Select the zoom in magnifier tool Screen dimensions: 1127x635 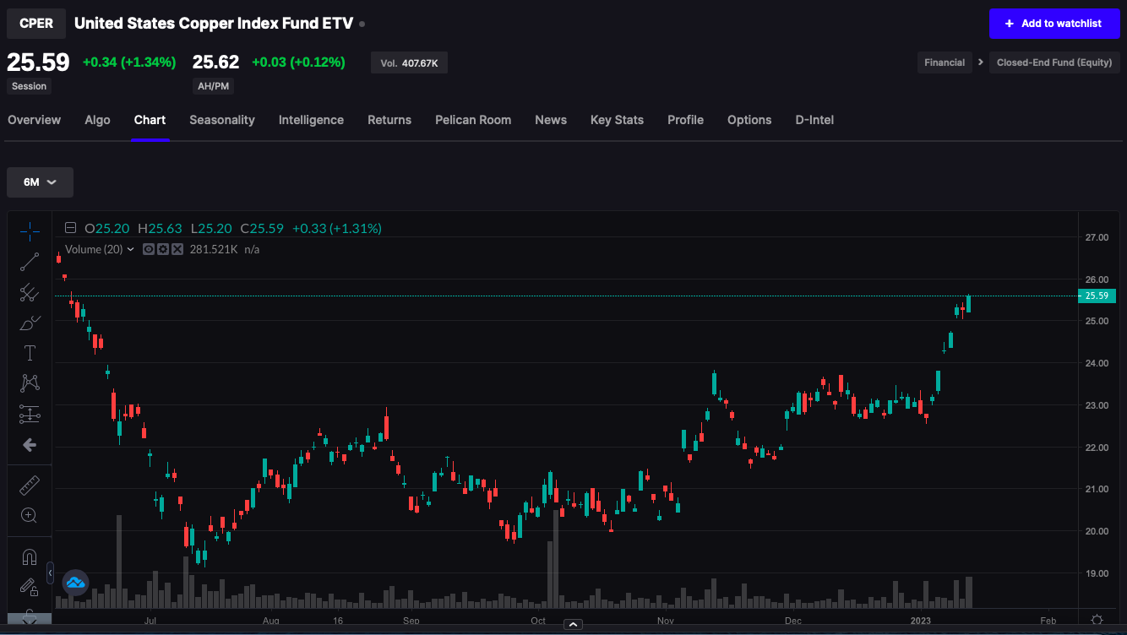30,515
